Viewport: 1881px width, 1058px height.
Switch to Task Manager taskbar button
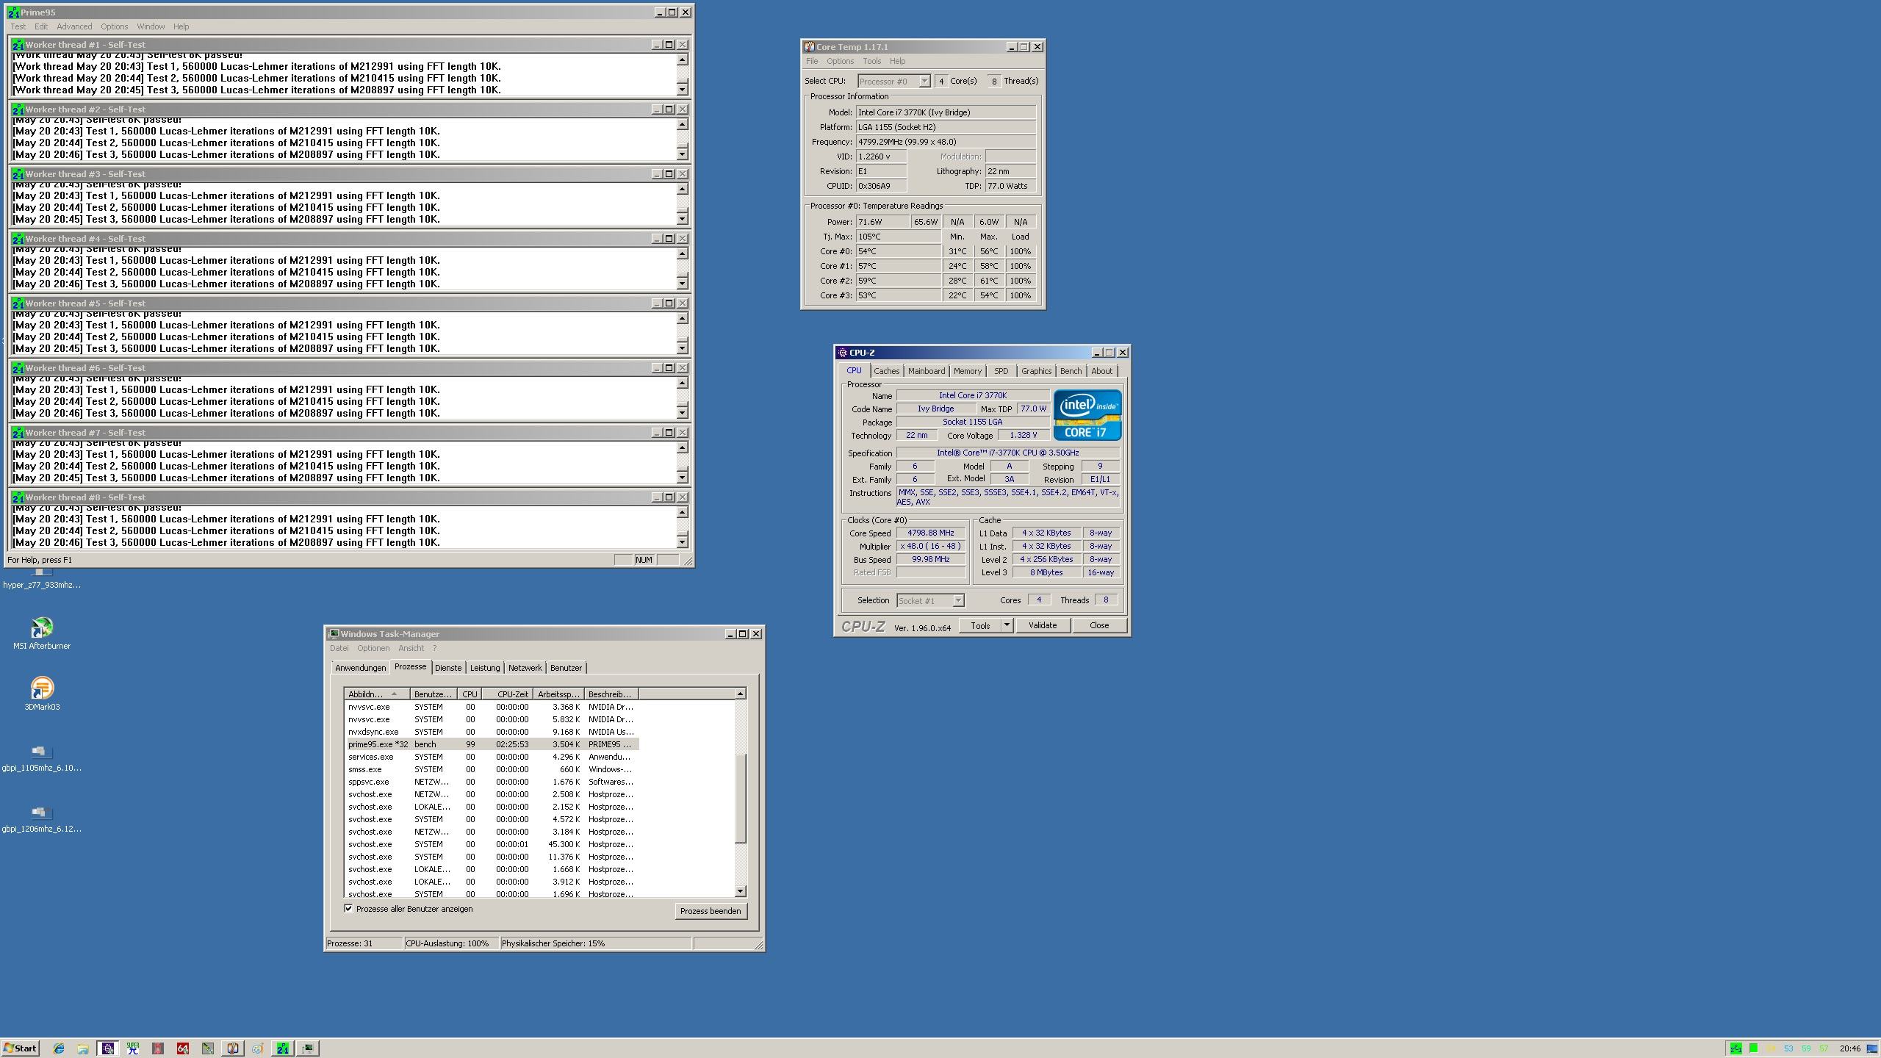tap(308, 1048)
